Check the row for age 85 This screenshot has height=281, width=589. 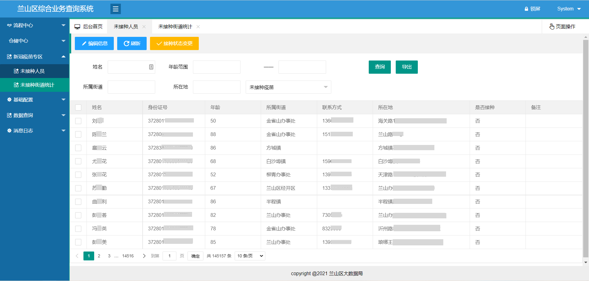pos(78,242)
